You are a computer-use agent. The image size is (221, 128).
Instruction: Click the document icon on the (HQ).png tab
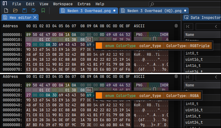123,11
